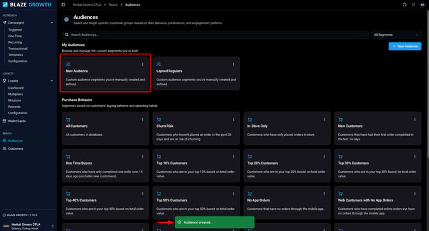Open campaign Templates
The height and width of the screenshot is (231, 429).
(15, 55)
